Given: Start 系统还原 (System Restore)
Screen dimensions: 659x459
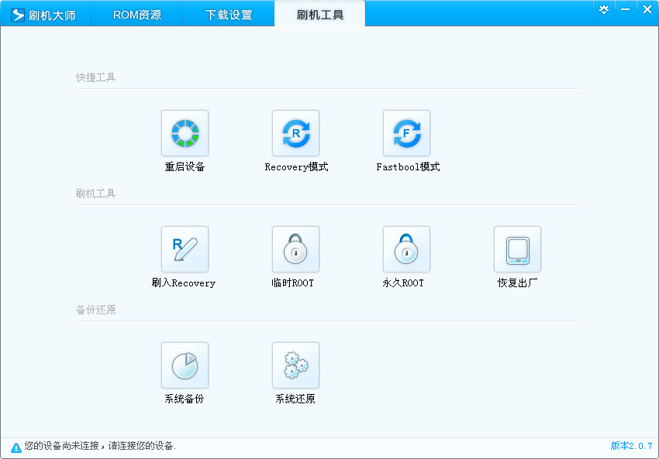Looking at the screenshot, I should pyautogui.click(x=295, y=372).
